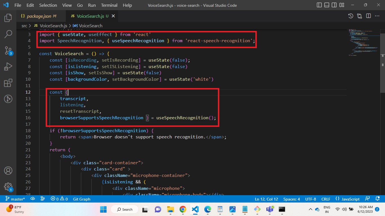
Task: Expand the src breadcrumb folder
Action: click(x=24, y=26)
